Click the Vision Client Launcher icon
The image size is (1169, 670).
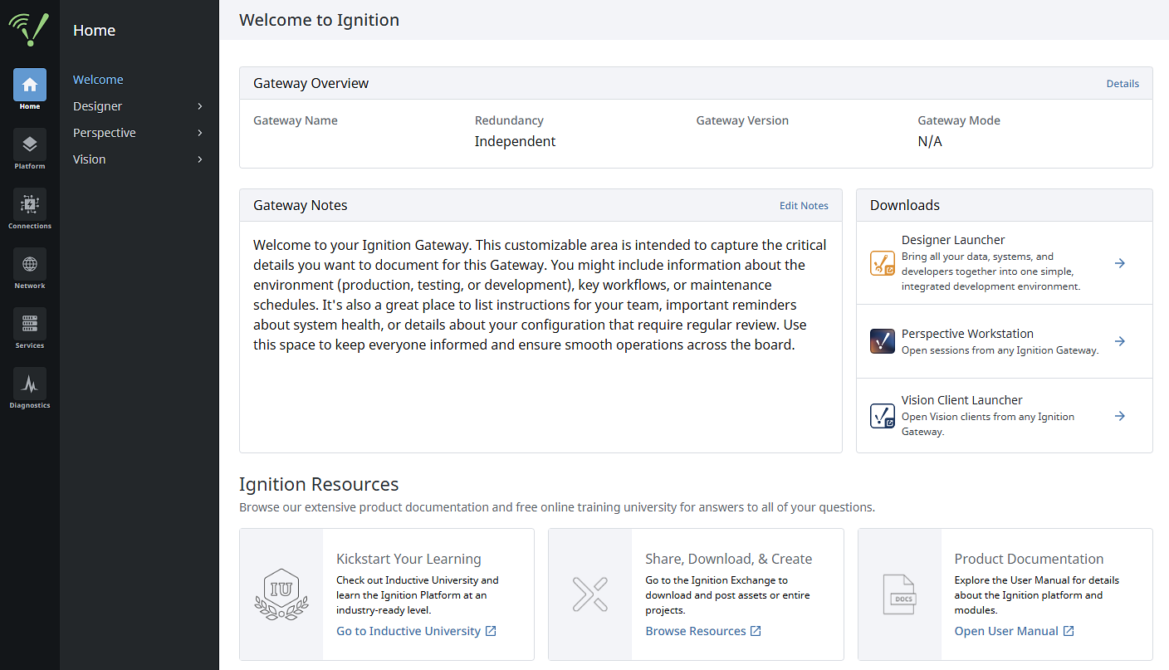(x=883, y=416)
